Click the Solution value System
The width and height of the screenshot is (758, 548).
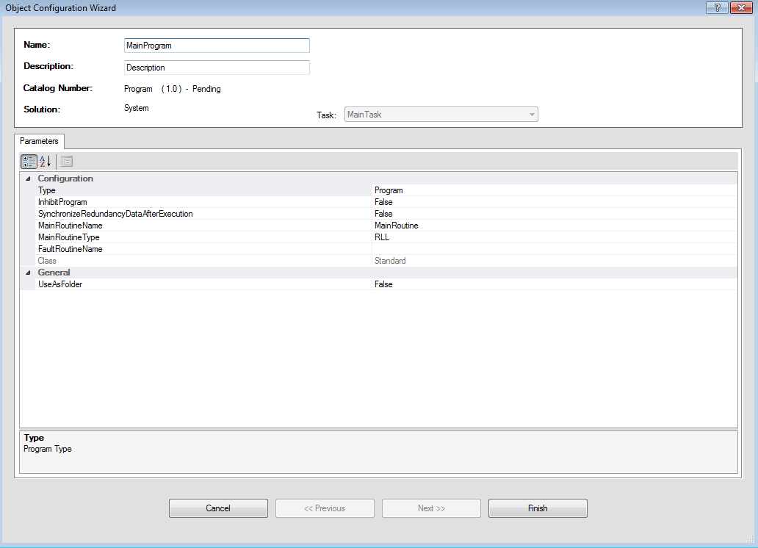point(137,108)
